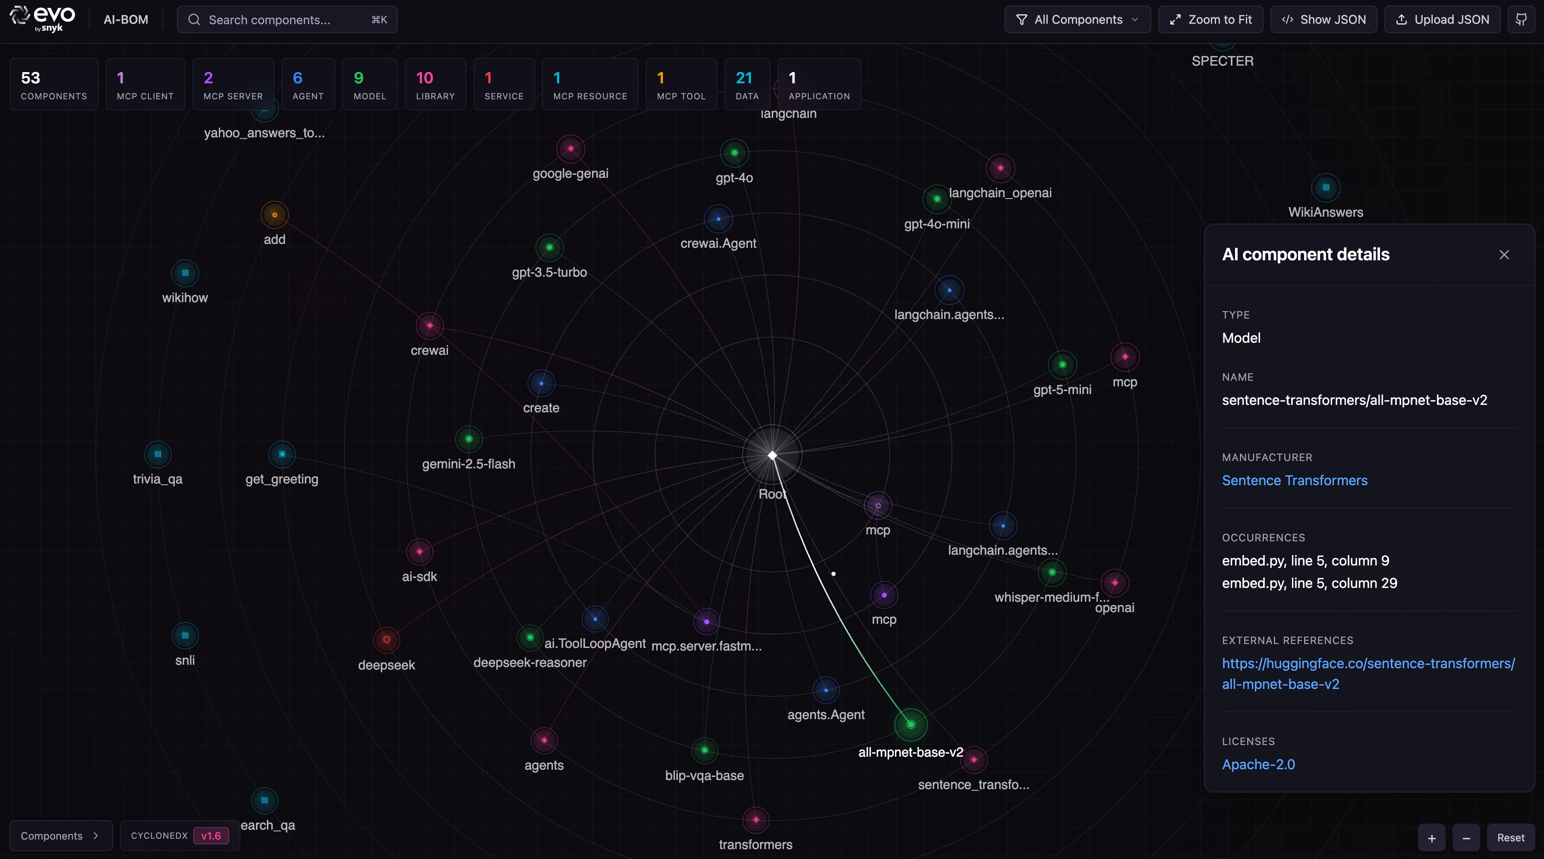Expand the Components panel chevron

point(96,836)
